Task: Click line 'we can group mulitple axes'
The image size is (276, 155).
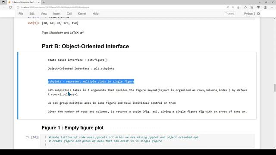Action: click(x=112, y=103)
